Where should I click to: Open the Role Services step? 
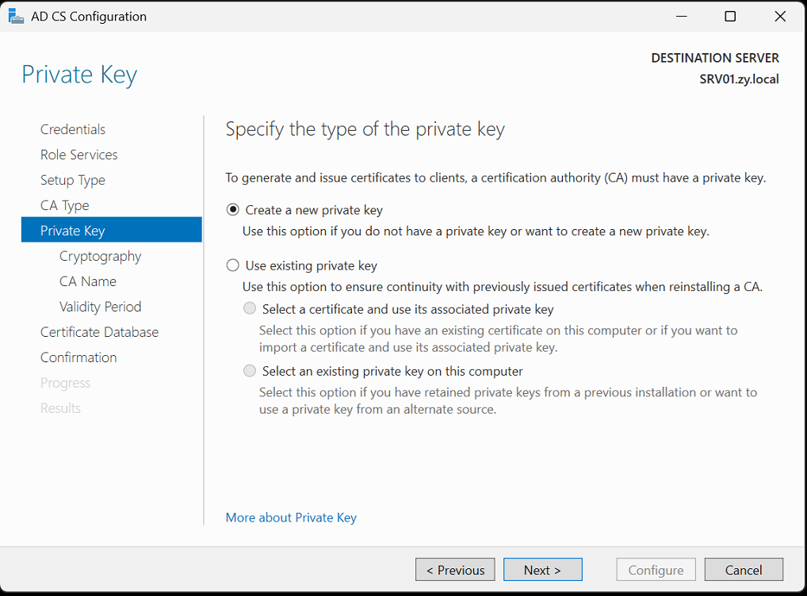tap(78, 155)
